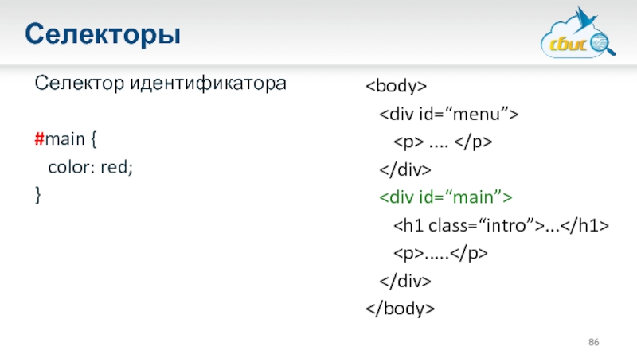Click the "<p> .... </p>" line in the menu div
637x358 pixels.
coord(442,142)
